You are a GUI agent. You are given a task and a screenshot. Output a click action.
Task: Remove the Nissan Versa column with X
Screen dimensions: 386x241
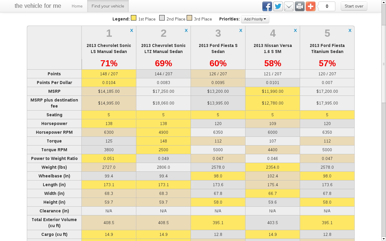pos(295,30)
